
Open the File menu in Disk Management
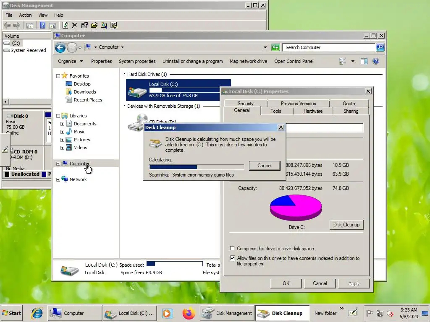(x=9, y=15)
